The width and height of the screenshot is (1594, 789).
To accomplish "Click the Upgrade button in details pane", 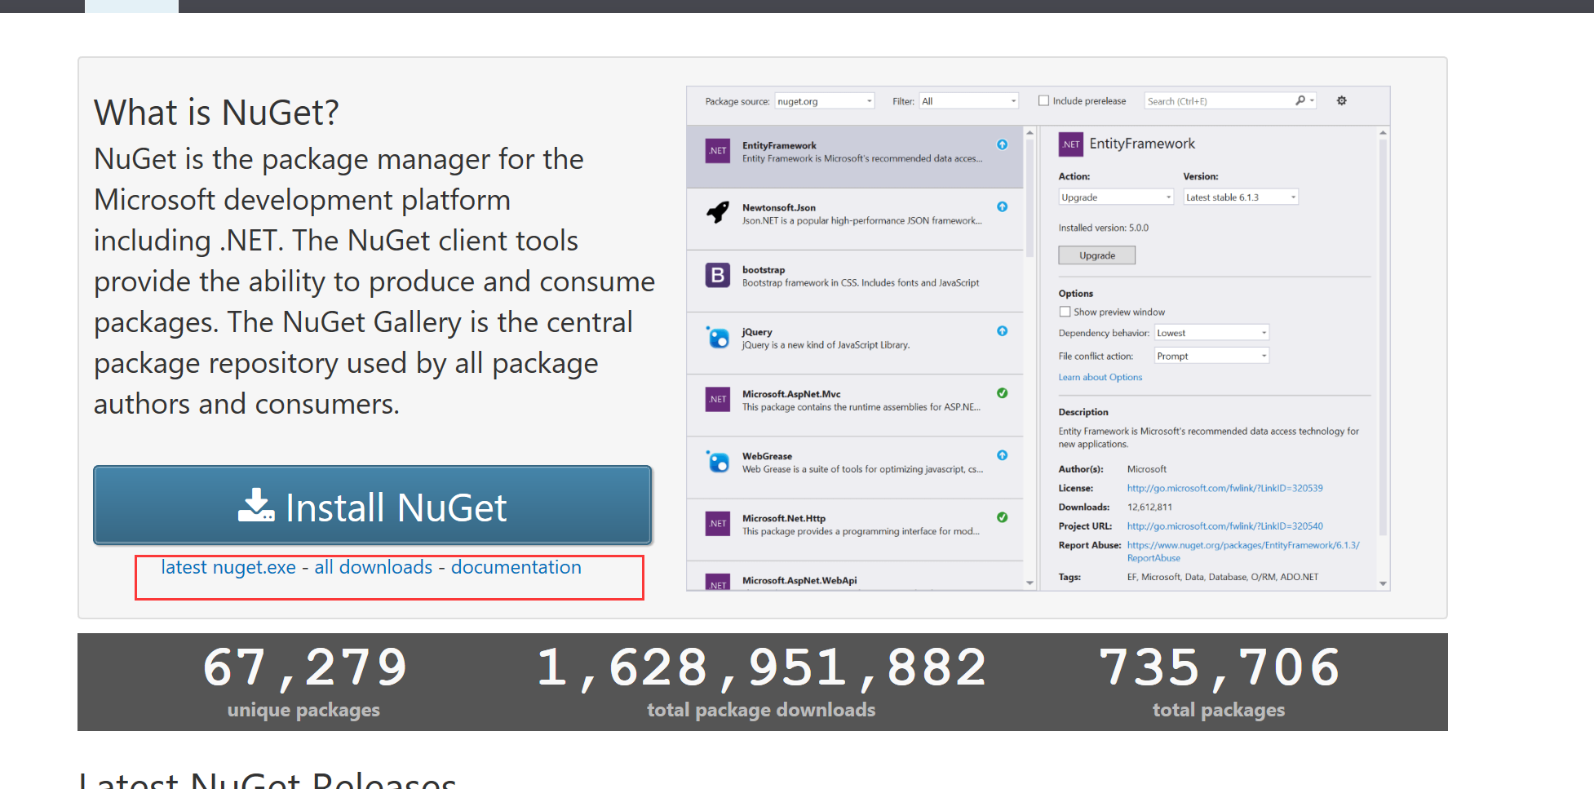I will (x=1096, y=255).
